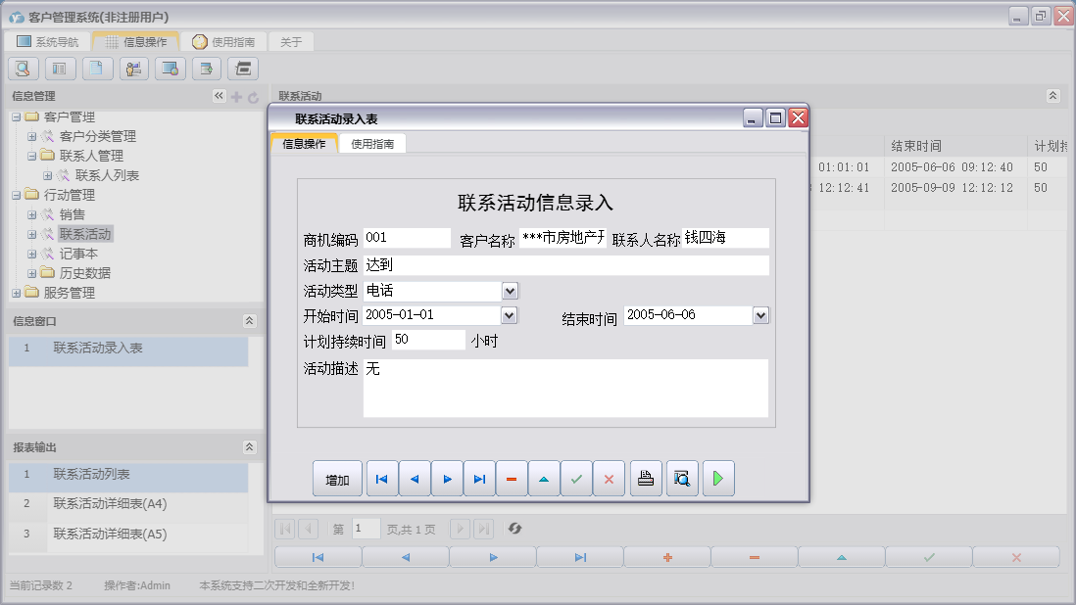The width and height of the screenshot is (1076, 605).
Task: Click the 增加 button
Action: point(336,479)
